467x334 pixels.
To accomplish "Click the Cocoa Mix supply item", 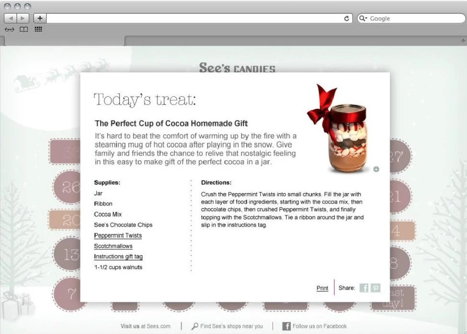I will point(108,214).
